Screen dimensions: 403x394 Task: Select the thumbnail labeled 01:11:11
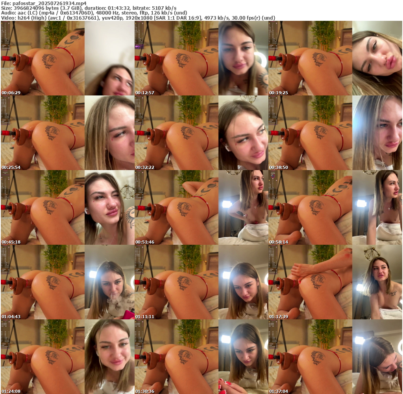pyautogui.click(x=201, y=282)
